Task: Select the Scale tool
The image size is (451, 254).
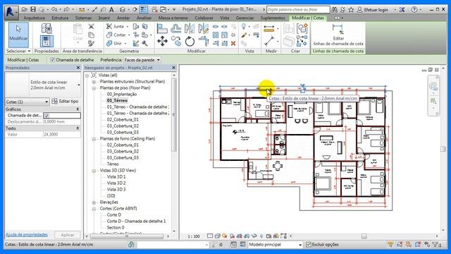Action: point(224,35)
